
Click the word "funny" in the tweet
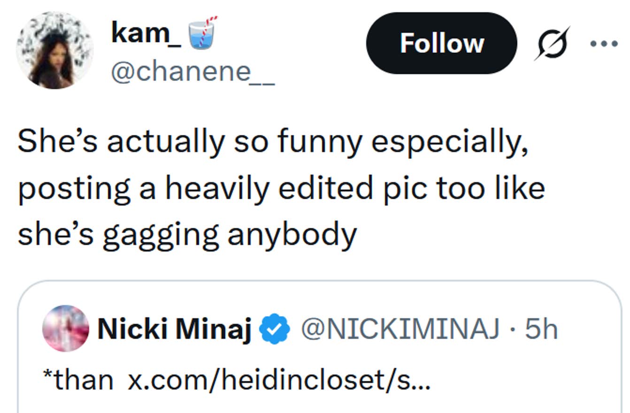tap(318, 142)
